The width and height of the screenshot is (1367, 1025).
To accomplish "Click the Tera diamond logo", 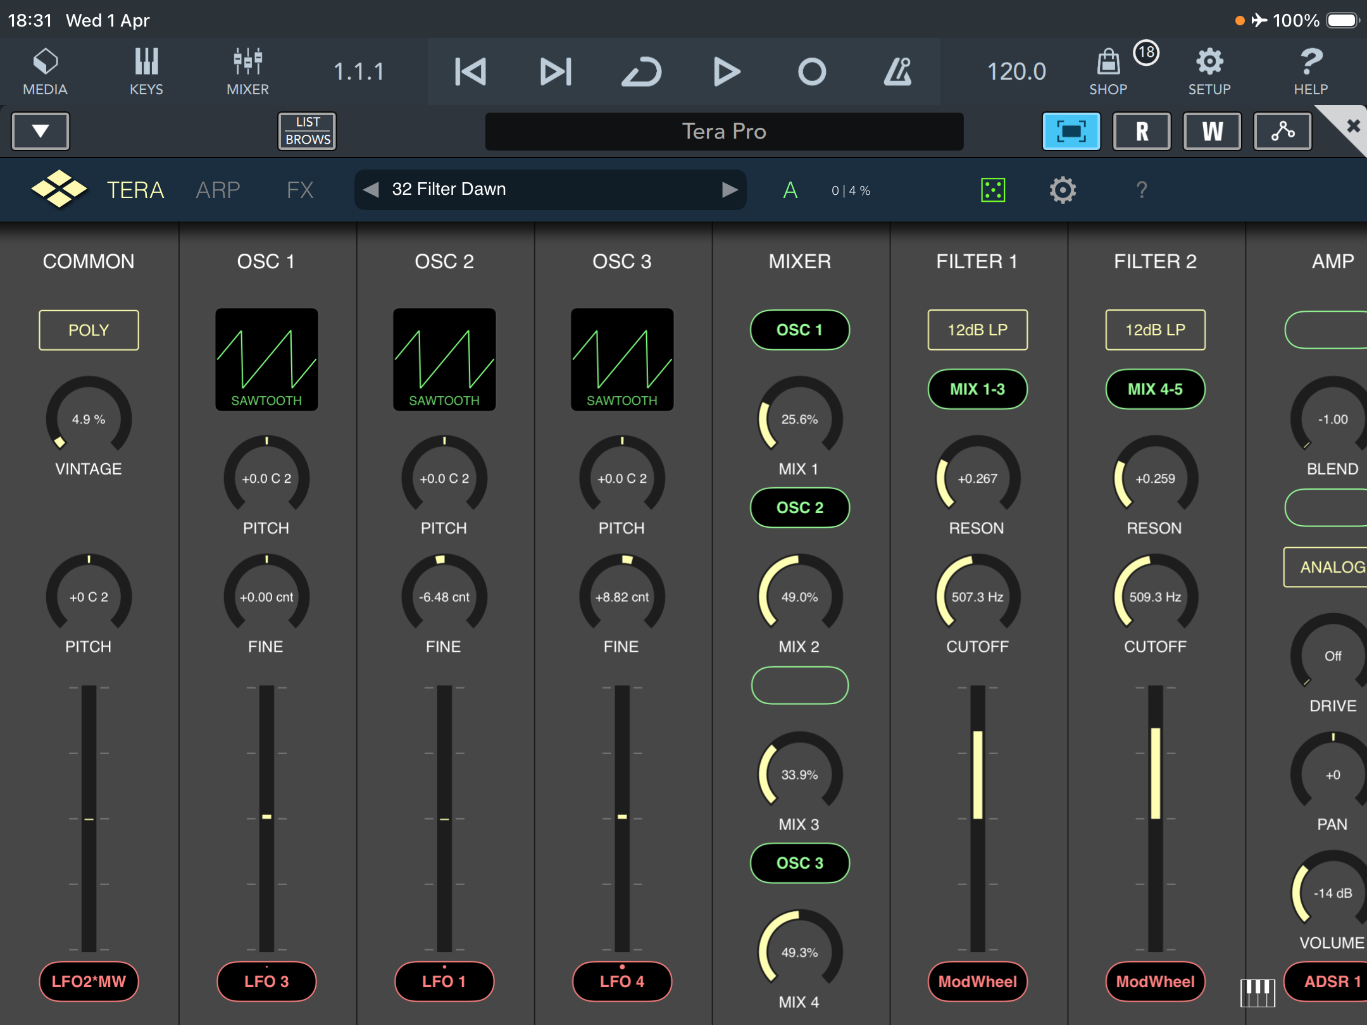I will pos(59,189).
